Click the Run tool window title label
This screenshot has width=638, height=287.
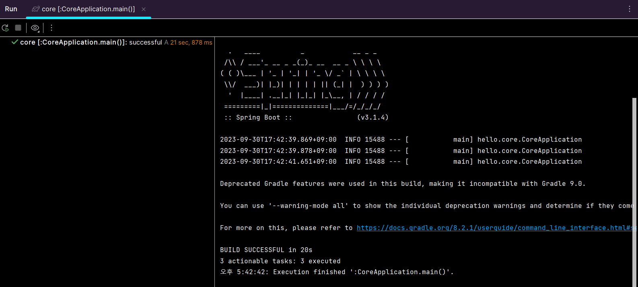[11, 9]
